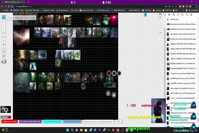The height and width of the screenshot is (133, 199).
Task: Switch to Chrome in the taskbar
Action: coord(118,130)
